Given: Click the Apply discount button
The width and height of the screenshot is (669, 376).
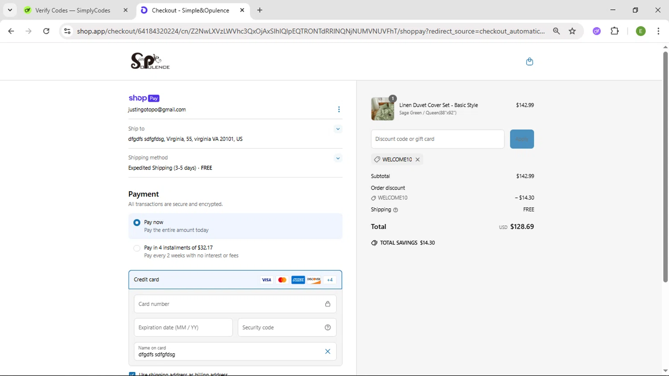Looking at the screenshot, I should (x=522, y=139).
